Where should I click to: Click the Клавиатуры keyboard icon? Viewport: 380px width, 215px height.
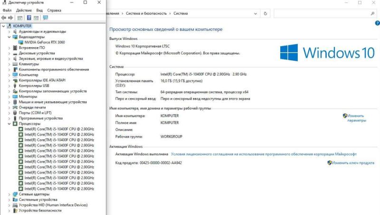[x=15, y=64]
